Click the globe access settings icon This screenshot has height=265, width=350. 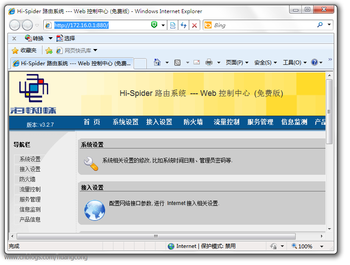95,210
